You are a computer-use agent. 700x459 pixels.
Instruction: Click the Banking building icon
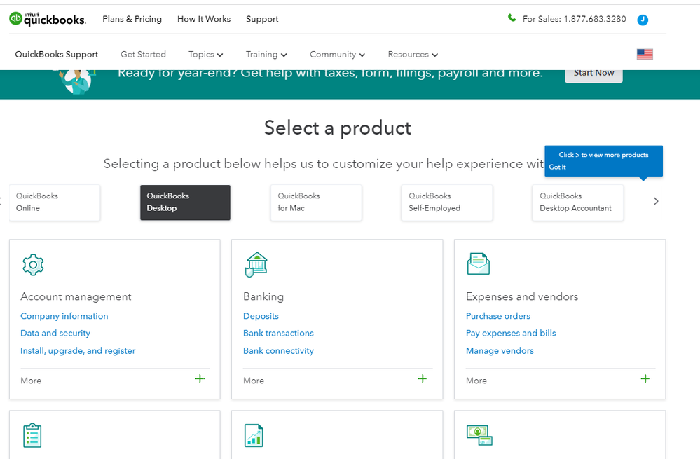256,265
